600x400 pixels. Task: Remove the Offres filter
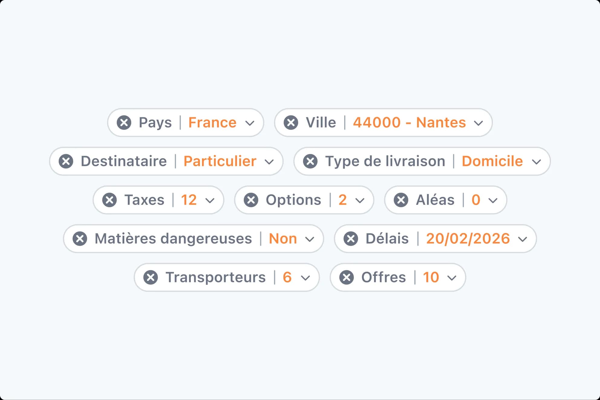click(x=347, y=277)
